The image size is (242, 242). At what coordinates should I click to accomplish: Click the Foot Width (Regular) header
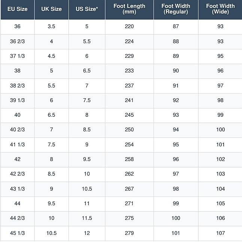coord(176,9)
